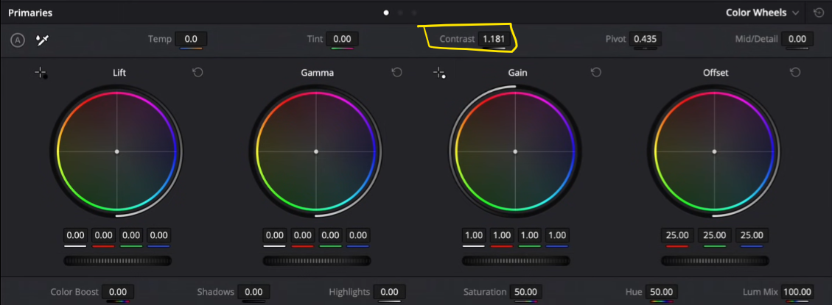Select the white balance eyedropper tool

[42, 40]
